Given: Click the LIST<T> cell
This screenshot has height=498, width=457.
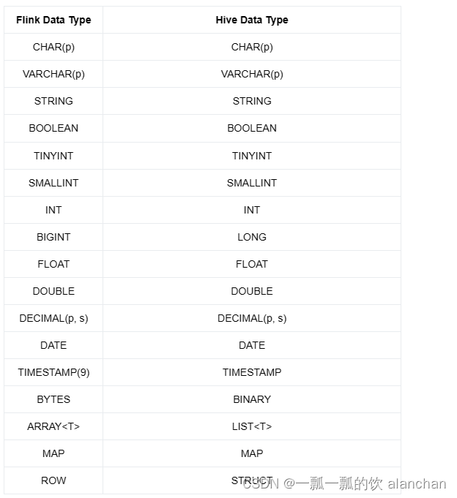Looking at the screenshot, I should tap(252, 426).
